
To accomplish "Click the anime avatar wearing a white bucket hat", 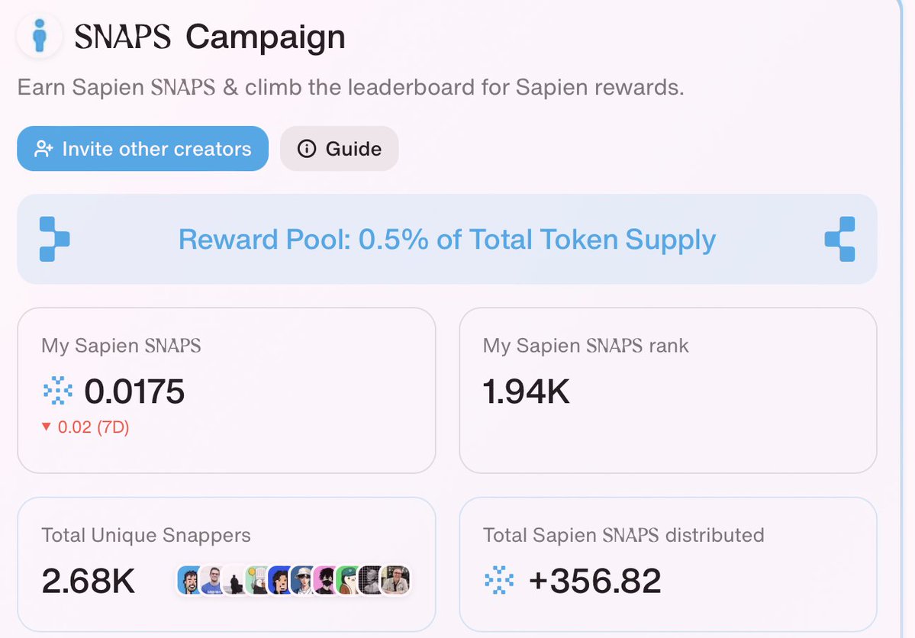I will 302,580.
